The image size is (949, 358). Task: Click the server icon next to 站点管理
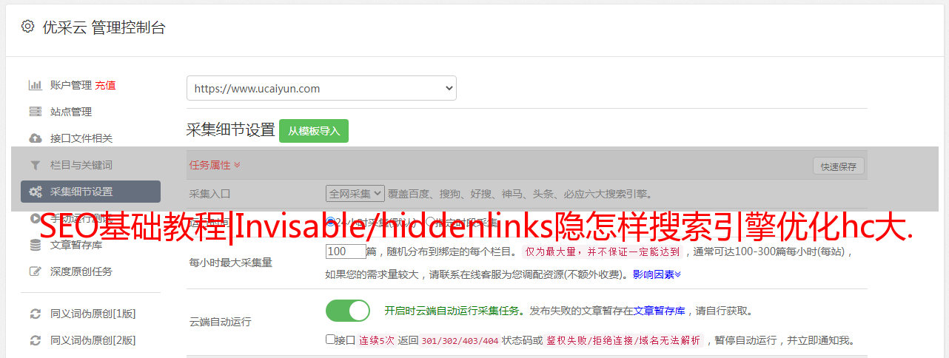[35, 112]
